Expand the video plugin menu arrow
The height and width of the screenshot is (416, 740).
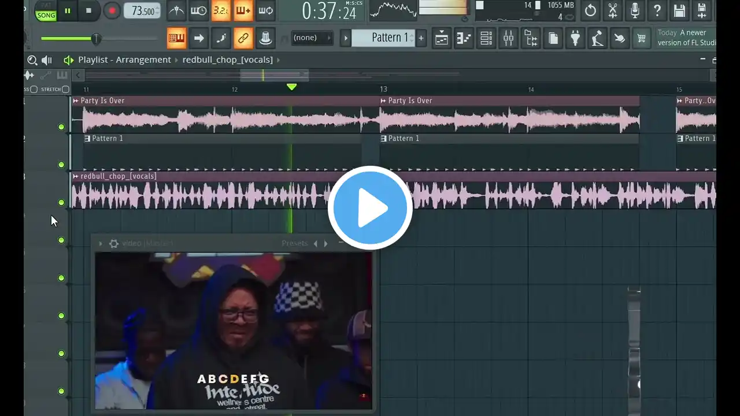(x=101, y=244)
